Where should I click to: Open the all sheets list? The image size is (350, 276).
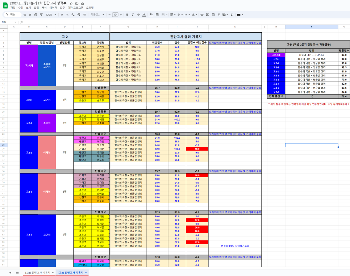17,273
